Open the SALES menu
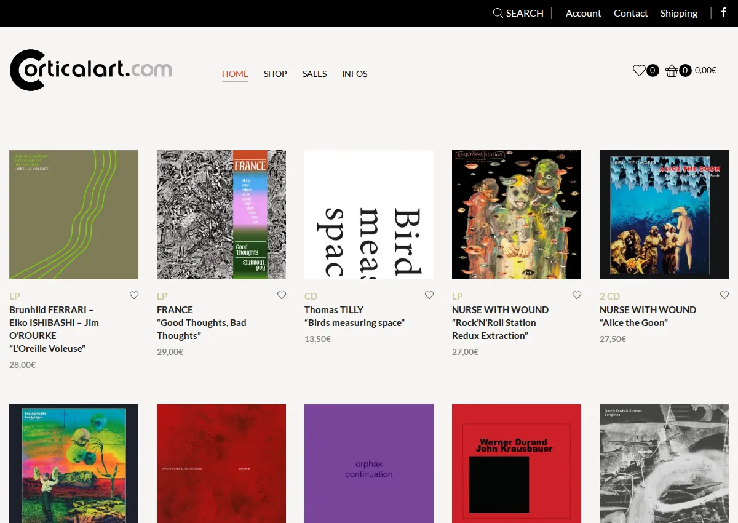 click(314, 74)
